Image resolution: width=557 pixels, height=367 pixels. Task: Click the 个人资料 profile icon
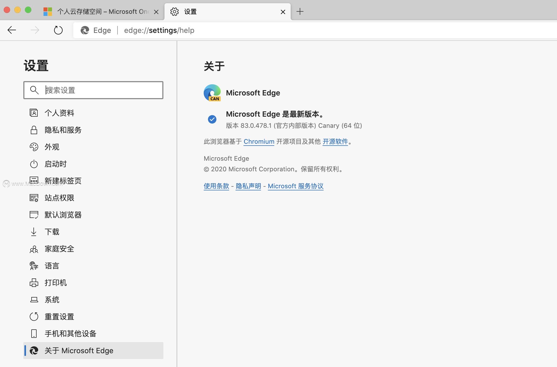coord(34,113)
